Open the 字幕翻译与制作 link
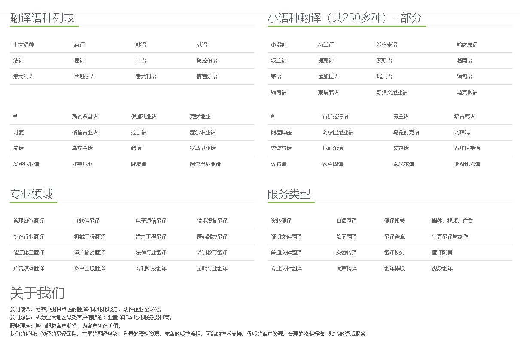The height and width of the screenshot is (346, 520). (450, 237)
